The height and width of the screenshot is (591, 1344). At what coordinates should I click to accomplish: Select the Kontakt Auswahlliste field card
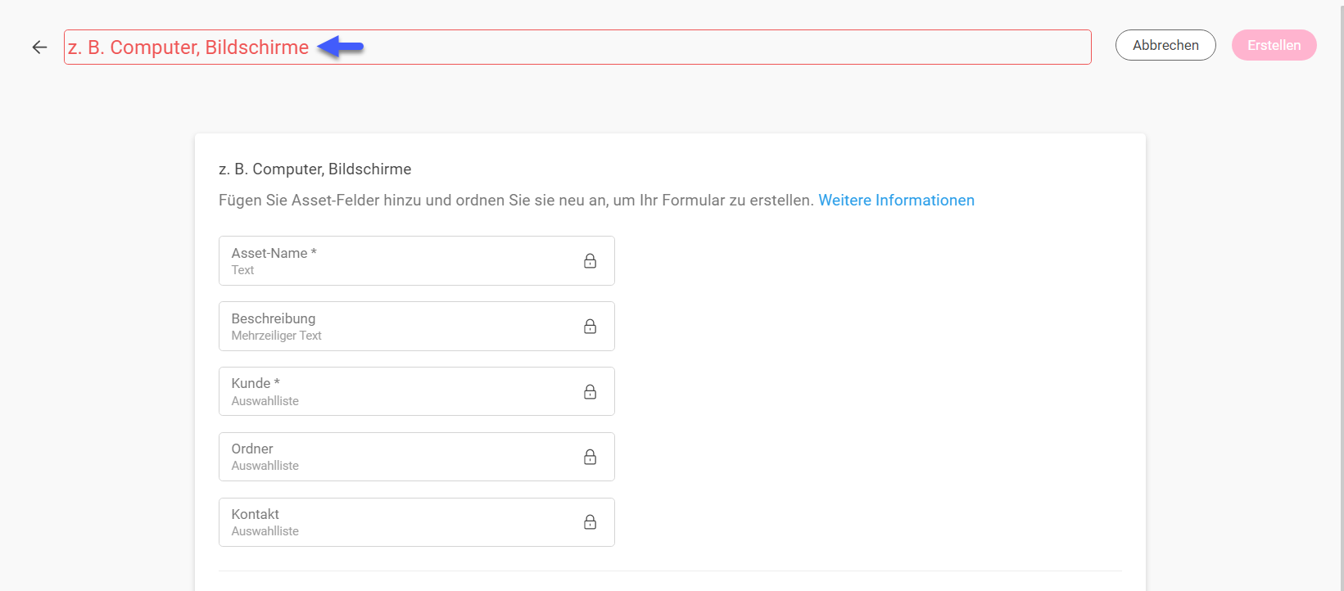416,522
